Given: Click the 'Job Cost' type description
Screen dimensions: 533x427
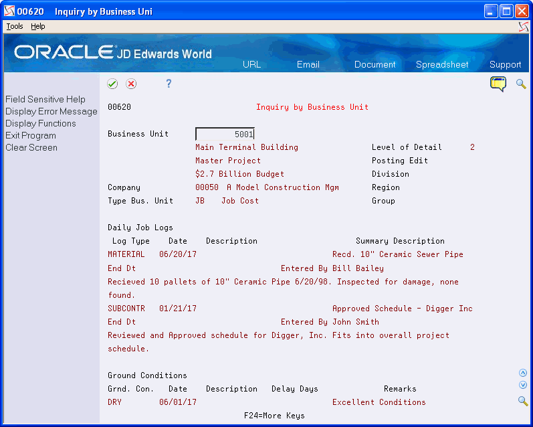Looking at the screenshot, I should pos(240,201).
